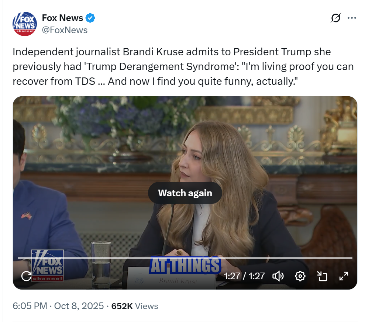
Task: Open the 6:05 PM · Oct 8, 2025 timestamp link
Action: point(58,306)
